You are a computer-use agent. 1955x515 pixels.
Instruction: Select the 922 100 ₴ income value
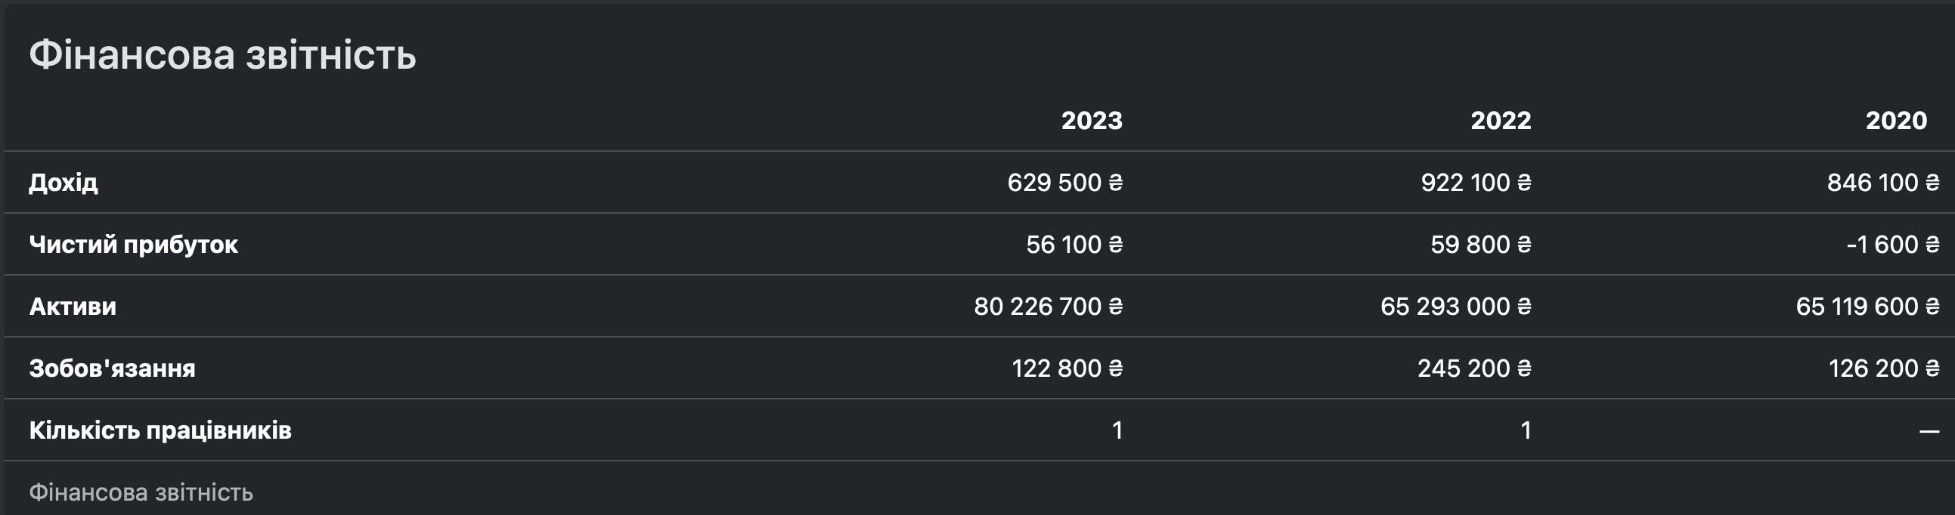(x=1476, y=183)
